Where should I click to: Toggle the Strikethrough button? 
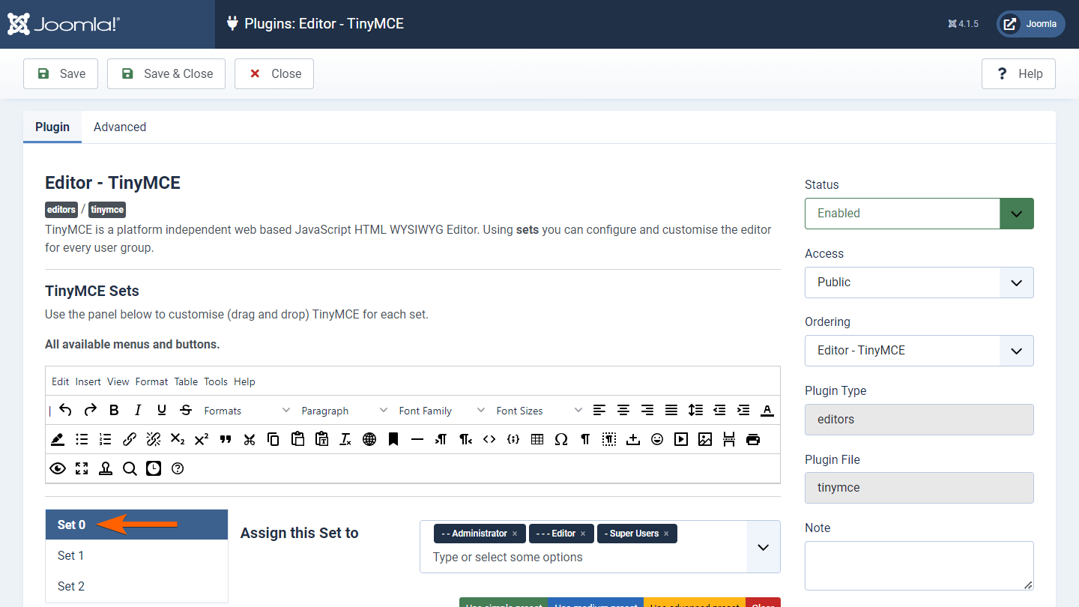(186, 410)
